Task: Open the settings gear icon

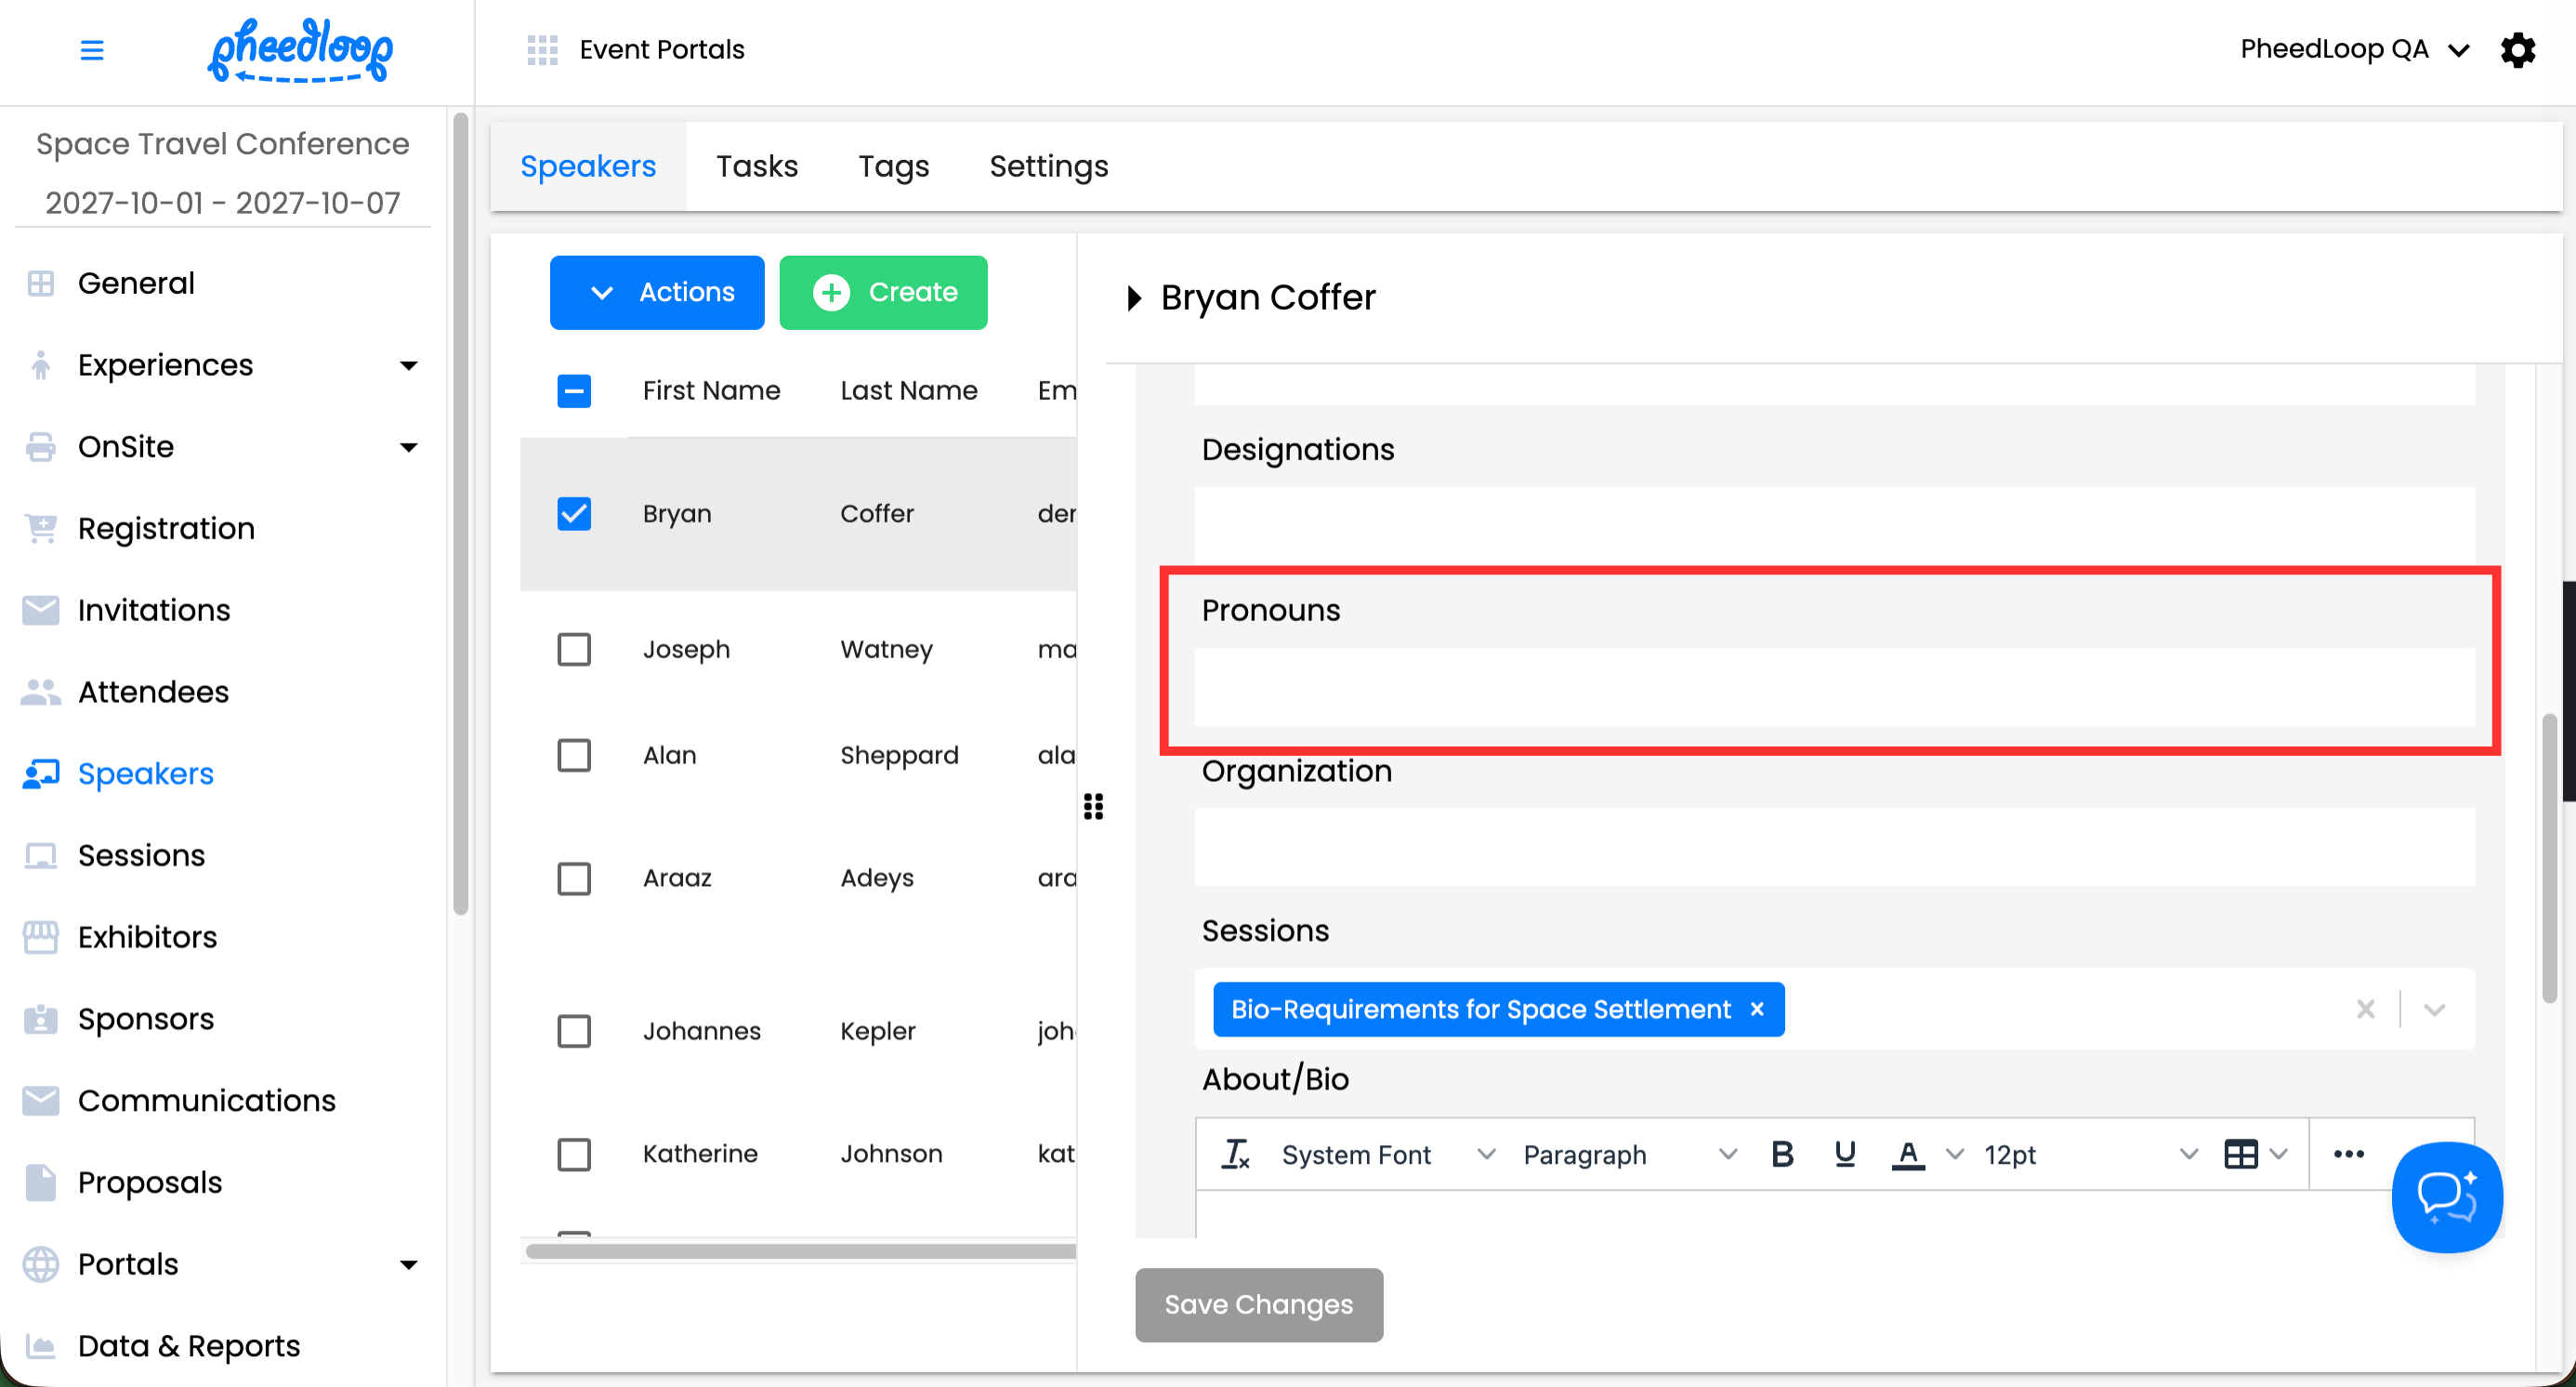Action: (2517, 49)
